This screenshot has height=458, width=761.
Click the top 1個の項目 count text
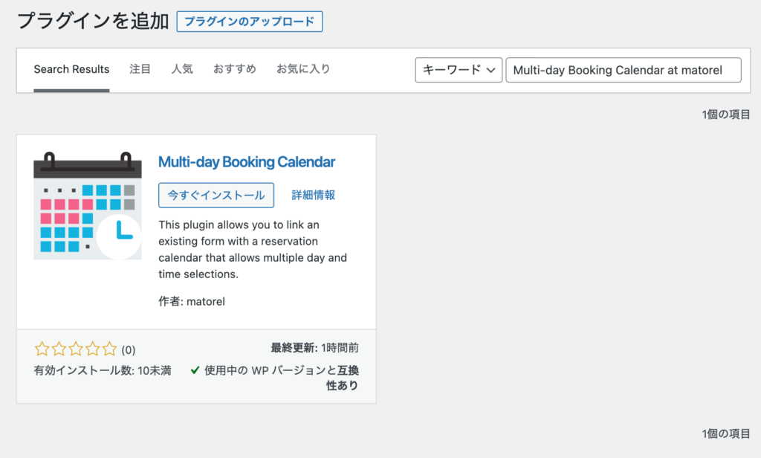pos(726,115)
